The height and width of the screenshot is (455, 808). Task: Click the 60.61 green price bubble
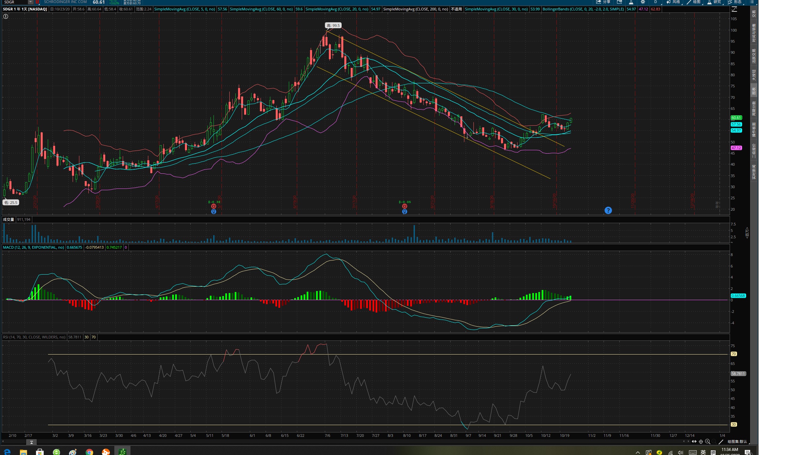tap(736, 118)
